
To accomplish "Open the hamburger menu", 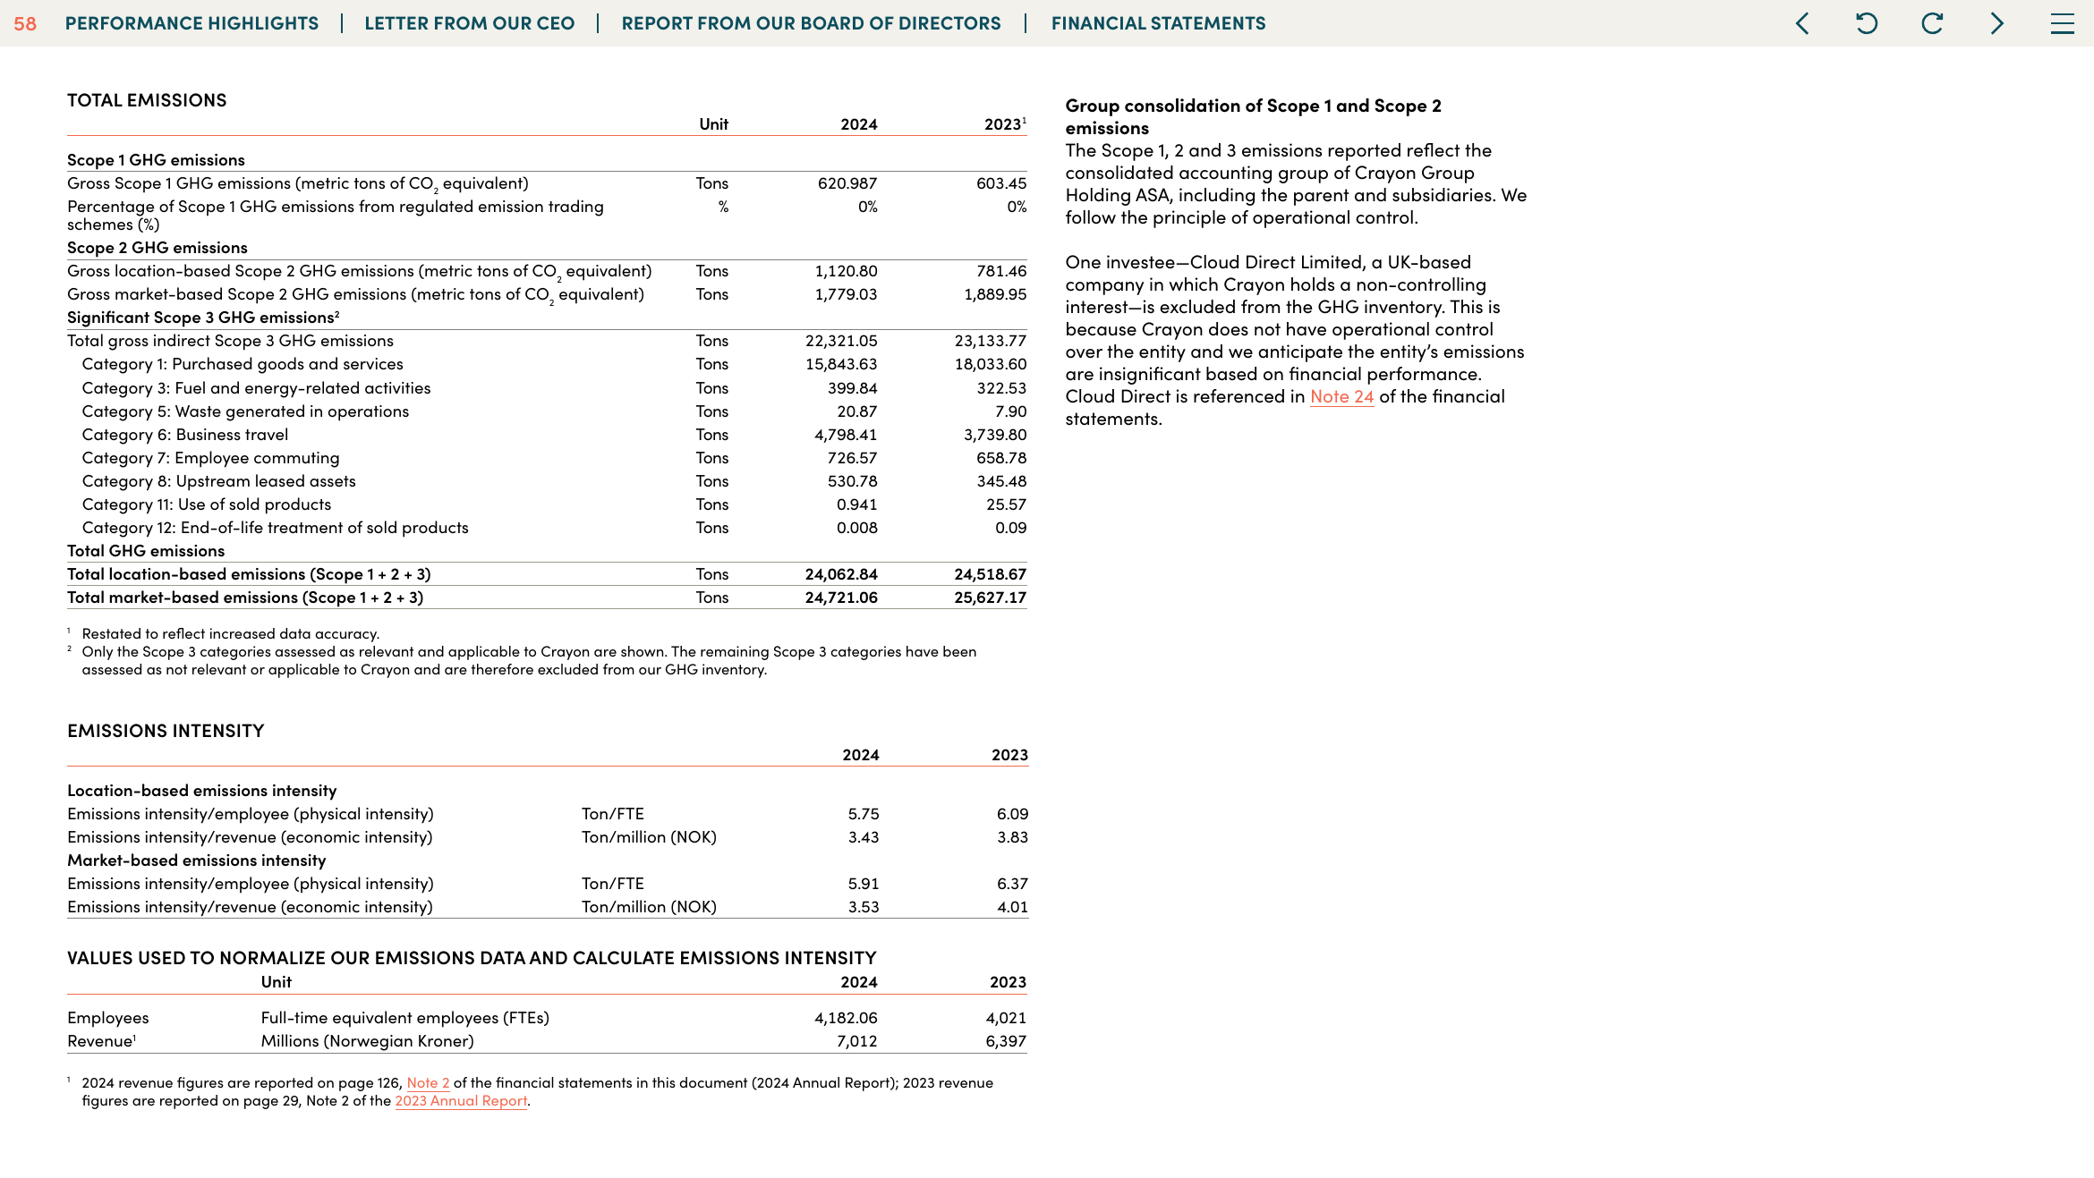I will [x=2063, y=23].
